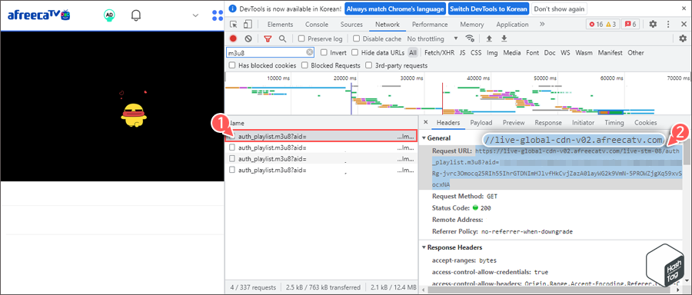Screen dimensions: 692x295
Task: Select third auth_playlist.m3u8 request
Action: 321,159
